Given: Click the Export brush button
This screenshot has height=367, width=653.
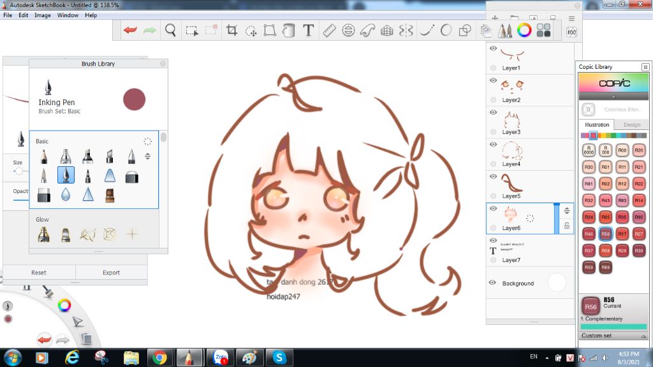Looking at the screenshot, I should (111, 273).
